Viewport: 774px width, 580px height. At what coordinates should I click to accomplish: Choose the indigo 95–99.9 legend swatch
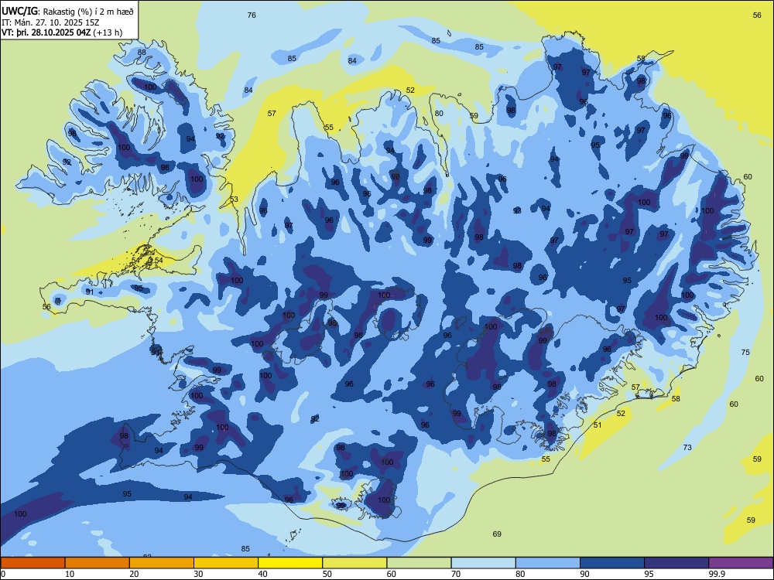point(676,563)
